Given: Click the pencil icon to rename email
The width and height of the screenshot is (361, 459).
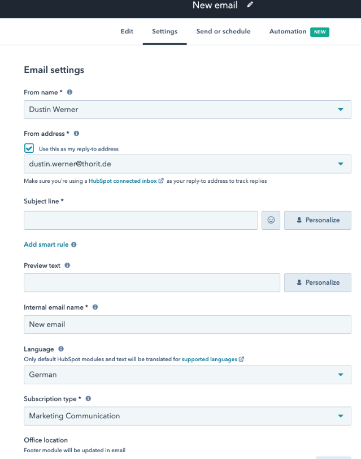Looking at the screenshot, I should [250, 5].
